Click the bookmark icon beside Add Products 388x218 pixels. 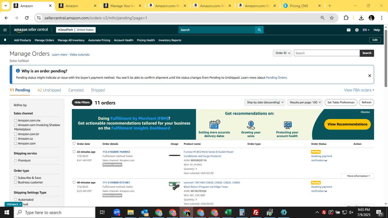coord(5,40)
